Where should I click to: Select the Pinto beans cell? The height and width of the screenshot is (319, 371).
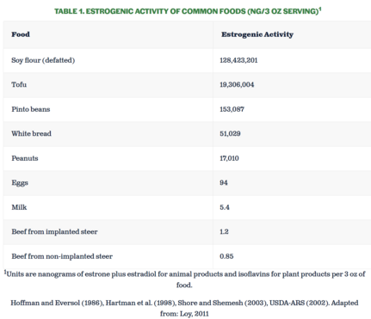(31, 109)
